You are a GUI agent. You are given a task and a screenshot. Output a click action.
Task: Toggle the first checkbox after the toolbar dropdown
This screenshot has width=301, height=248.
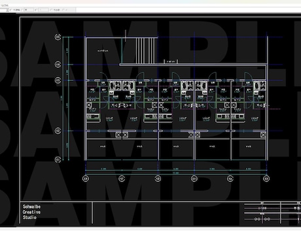(11, 10)
